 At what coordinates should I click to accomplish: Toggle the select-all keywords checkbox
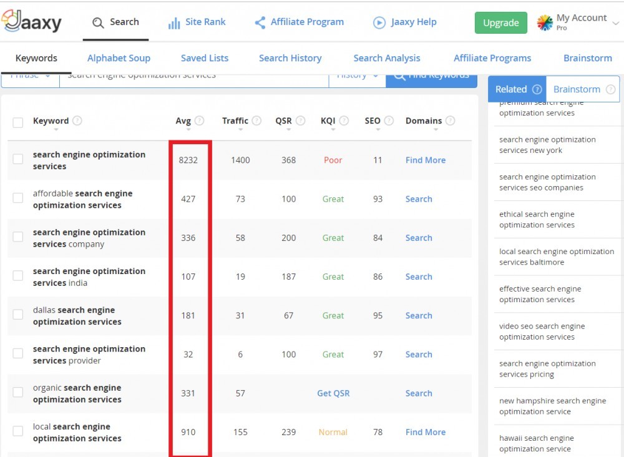pyautogui.click(x=18, y=122)
